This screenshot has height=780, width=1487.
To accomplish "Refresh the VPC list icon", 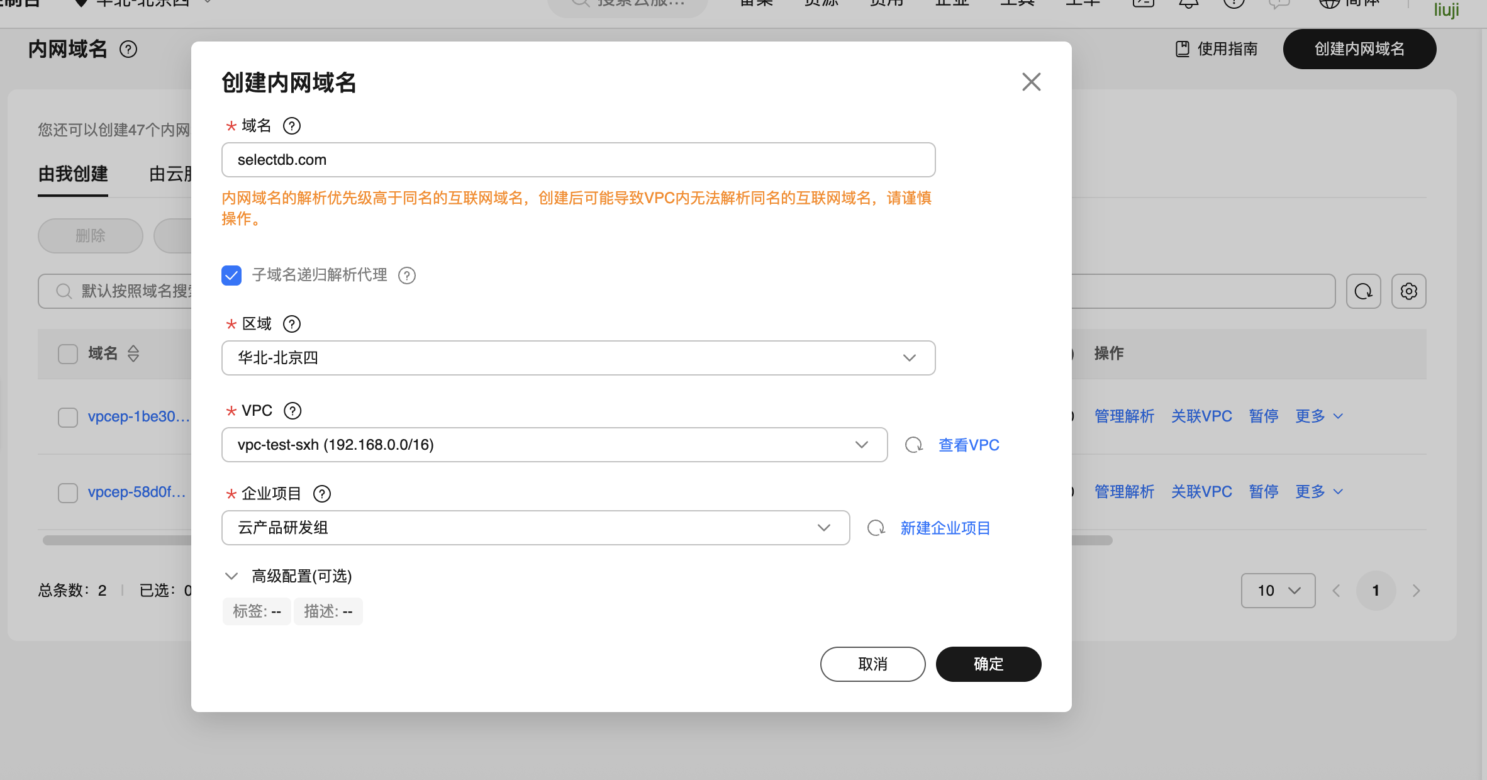I will [913, 445].
